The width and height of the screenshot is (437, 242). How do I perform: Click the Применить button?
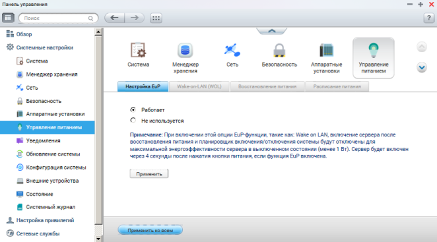[149, 174]
